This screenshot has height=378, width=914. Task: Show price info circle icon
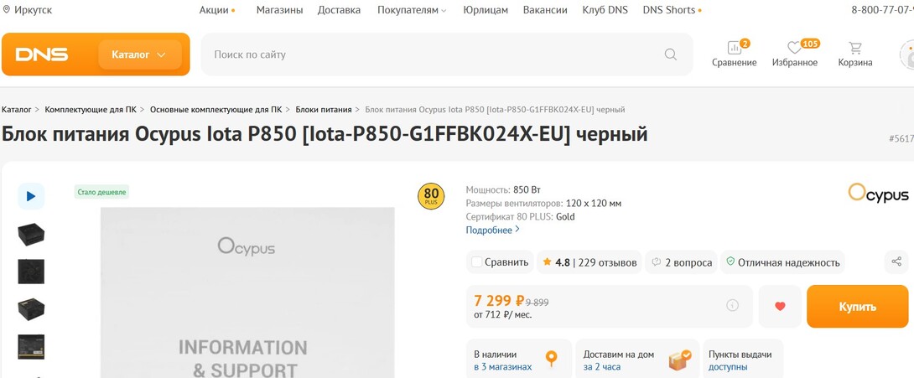coord(732,306)
